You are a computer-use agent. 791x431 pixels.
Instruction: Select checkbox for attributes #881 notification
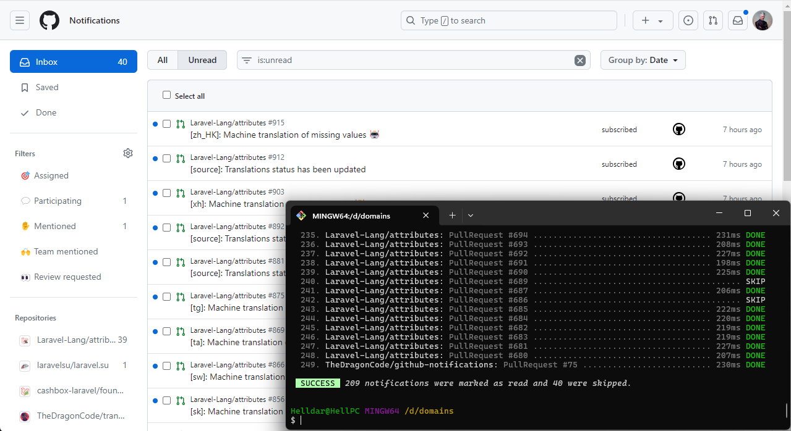click(x=166, y=262)
